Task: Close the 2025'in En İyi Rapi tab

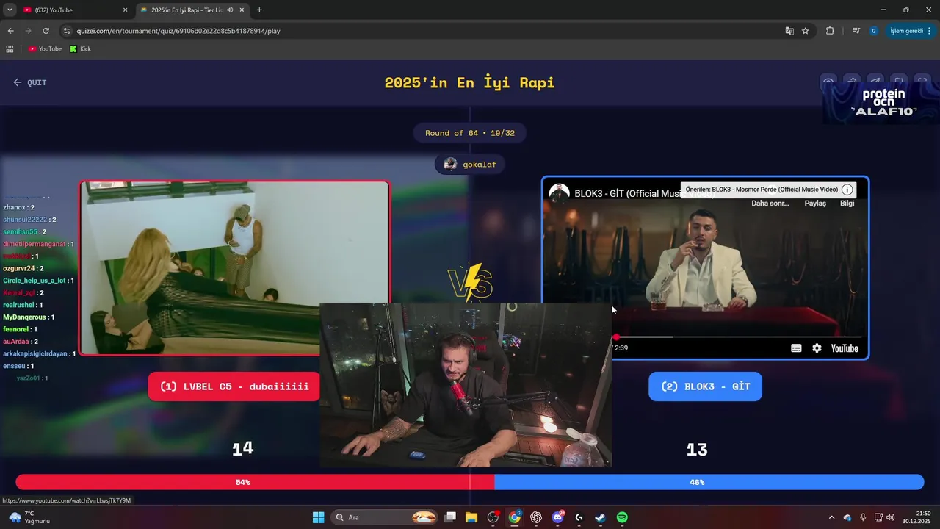Action: (242, 10)
